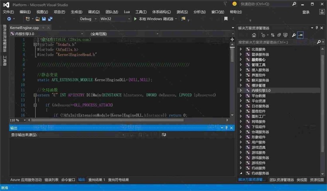This screenshot has width=327, height=191.
Task: Click the collapse all icon in Solution Explorer
Action: click(x=279, y=35)
